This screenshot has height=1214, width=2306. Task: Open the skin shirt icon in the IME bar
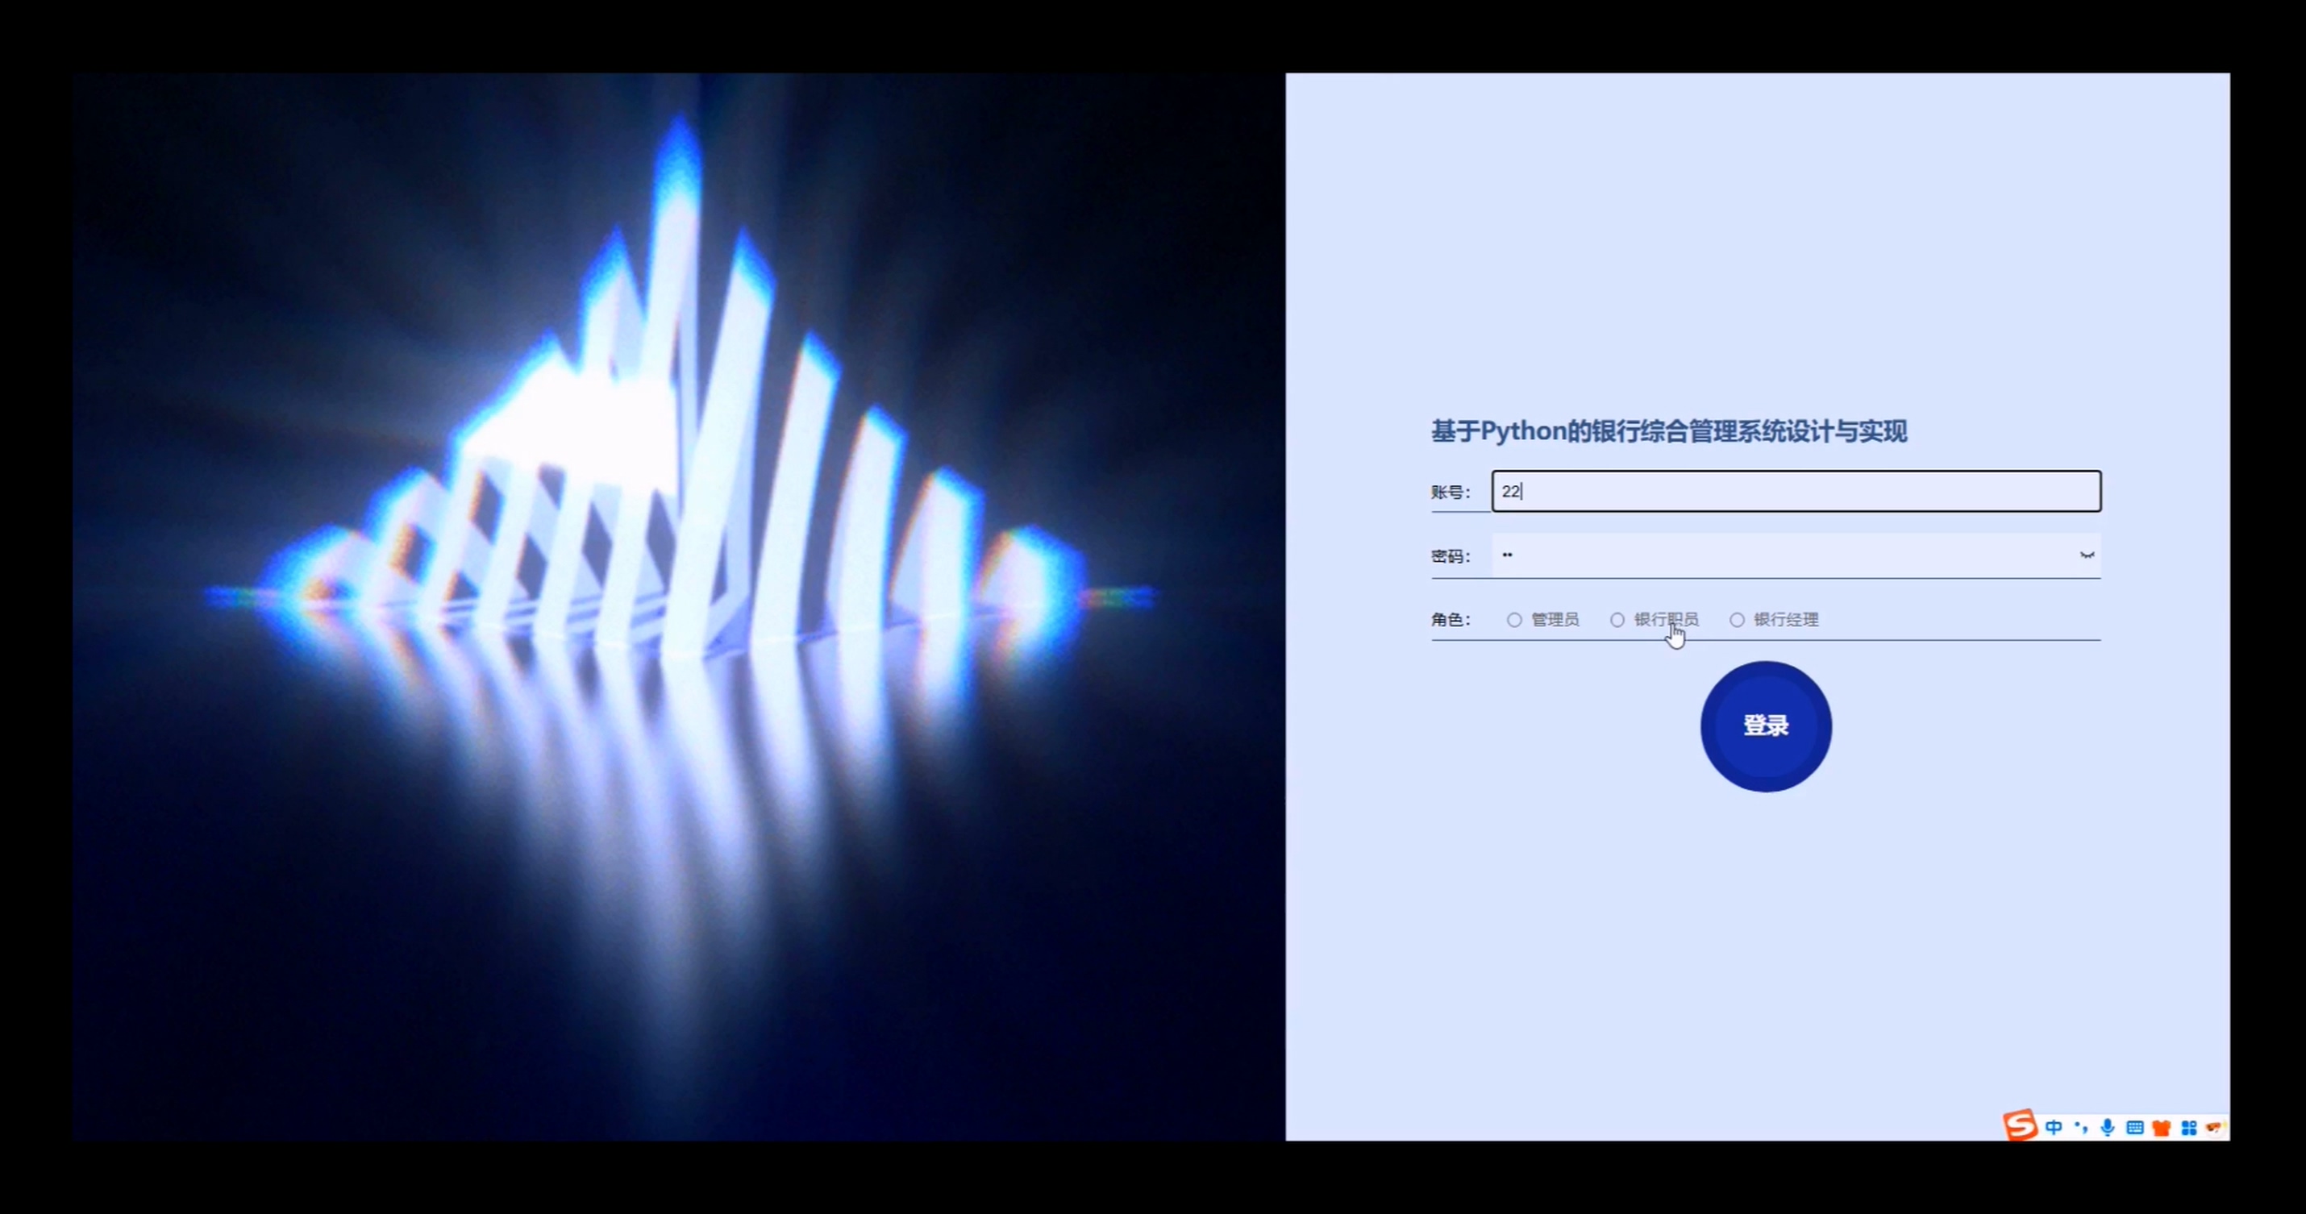tap(2161, 1127)
